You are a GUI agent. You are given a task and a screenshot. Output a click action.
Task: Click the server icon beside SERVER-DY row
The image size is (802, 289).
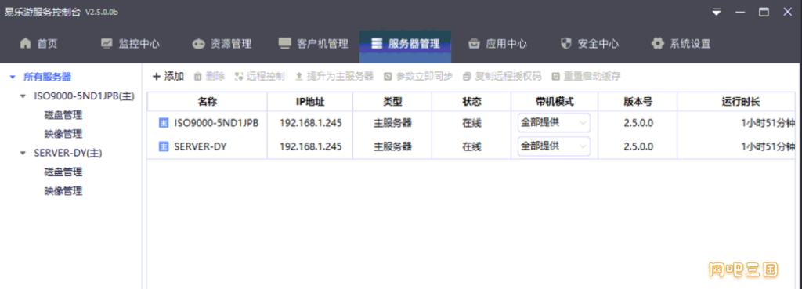click(164, 146)
